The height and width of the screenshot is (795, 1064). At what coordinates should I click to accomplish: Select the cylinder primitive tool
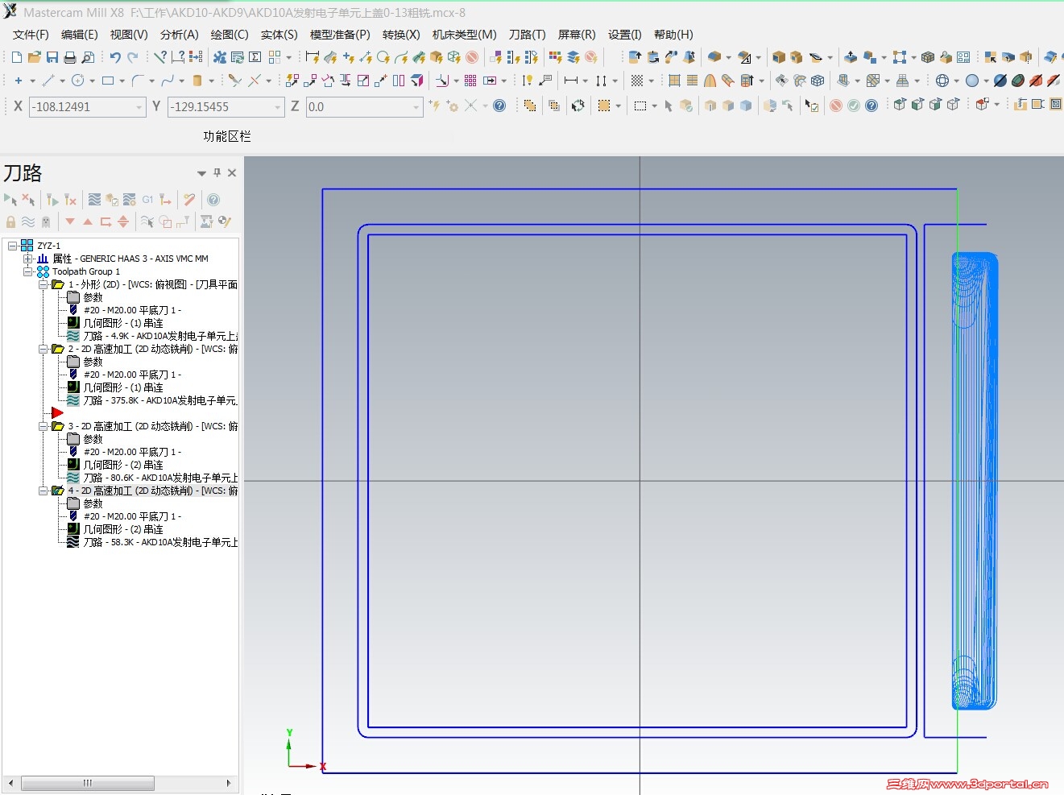[197, 81]
